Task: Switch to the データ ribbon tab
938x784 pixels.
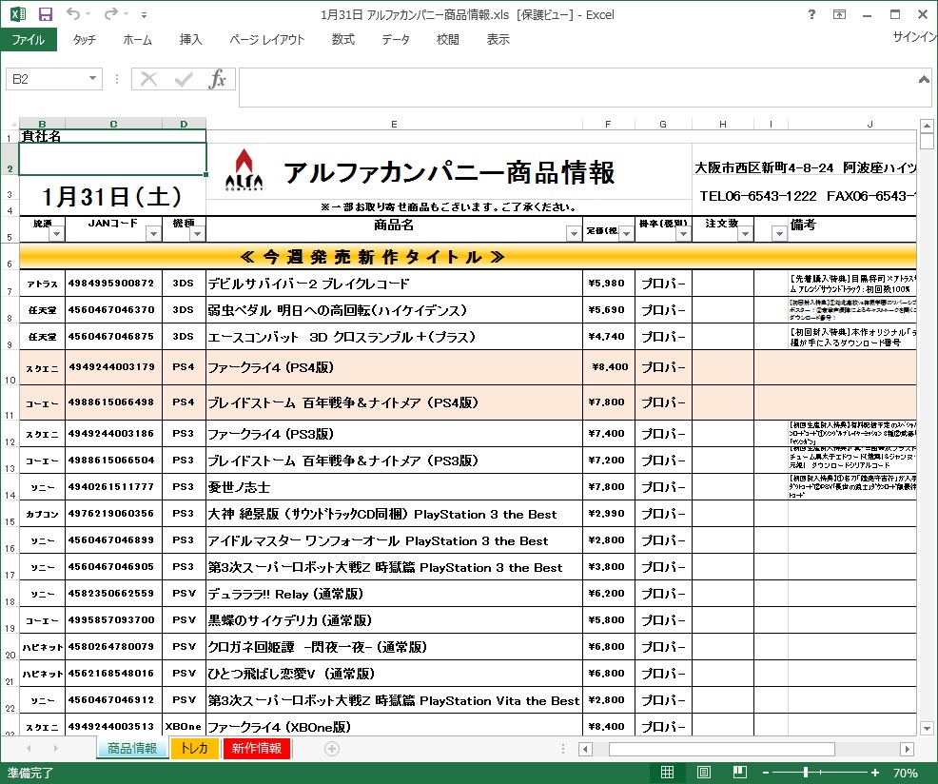Action: (x=396, y=40)
